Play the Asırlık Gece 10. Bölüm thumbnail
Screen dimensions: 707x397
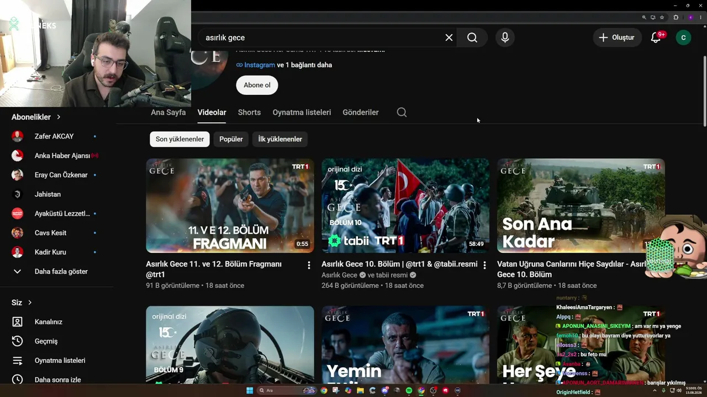[405, 206]
